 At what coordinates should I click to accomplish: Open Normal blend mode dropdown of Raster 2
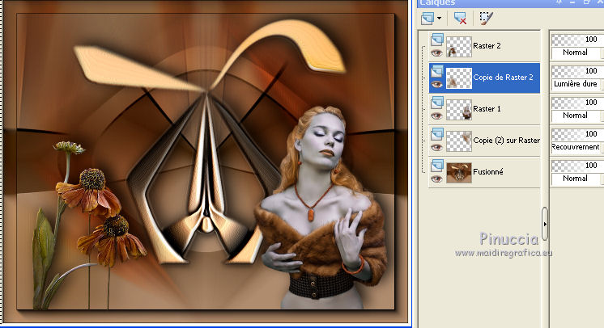point(576,53)
